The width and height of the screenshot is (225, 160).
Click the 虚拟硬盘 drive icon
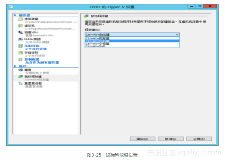20,19
